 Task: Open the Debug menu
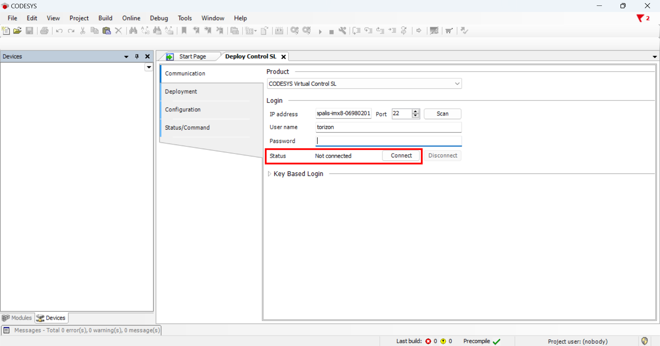(x=159, y=18)
